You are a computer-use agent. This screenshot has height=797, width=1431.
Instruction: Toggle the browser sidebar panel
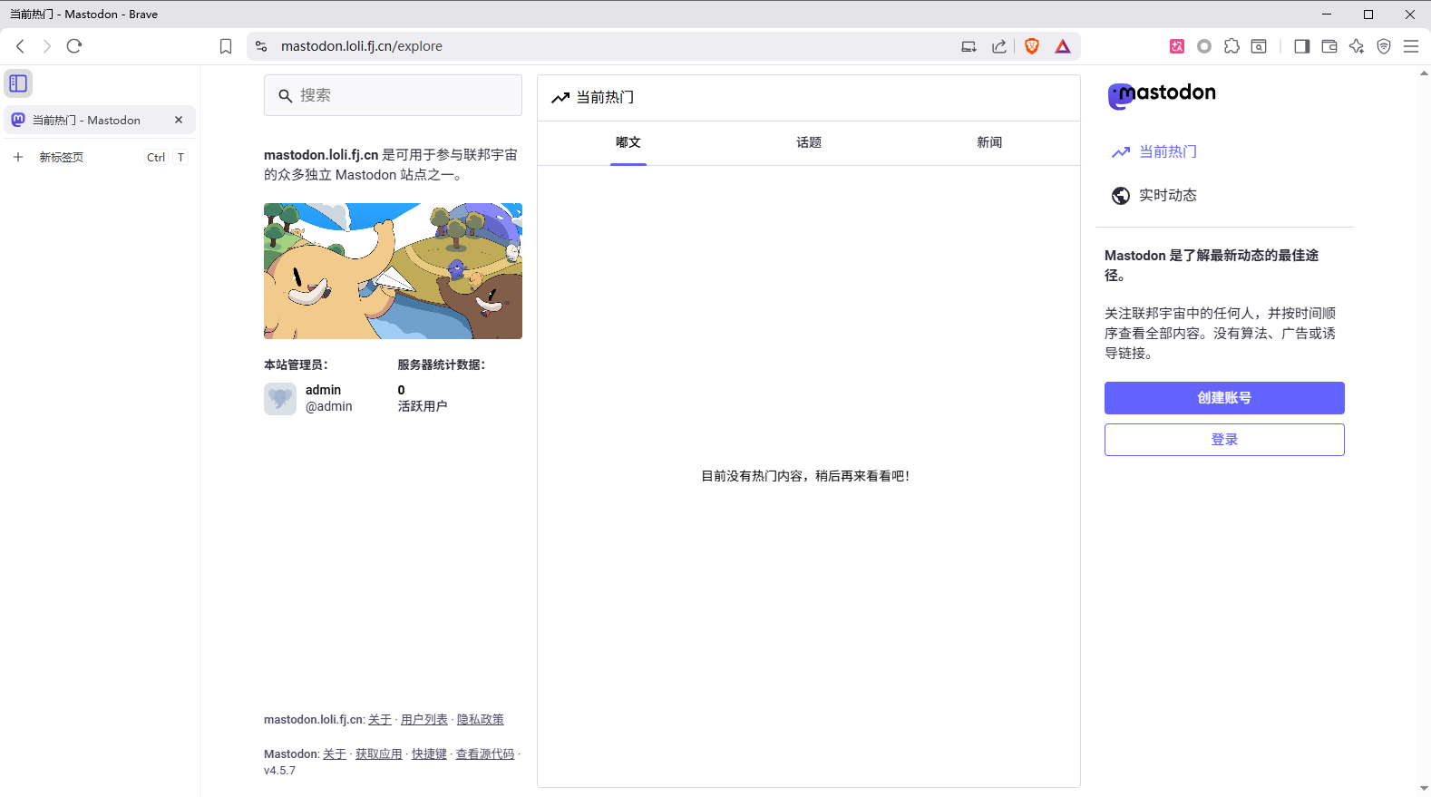coord(1302,46)
